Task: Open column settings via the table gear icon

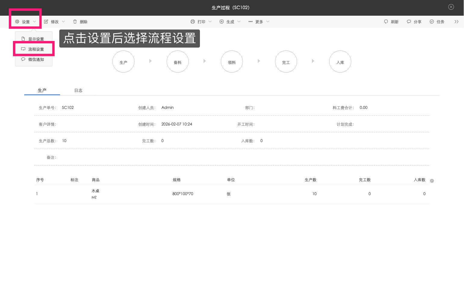Action: coord(432,180)
